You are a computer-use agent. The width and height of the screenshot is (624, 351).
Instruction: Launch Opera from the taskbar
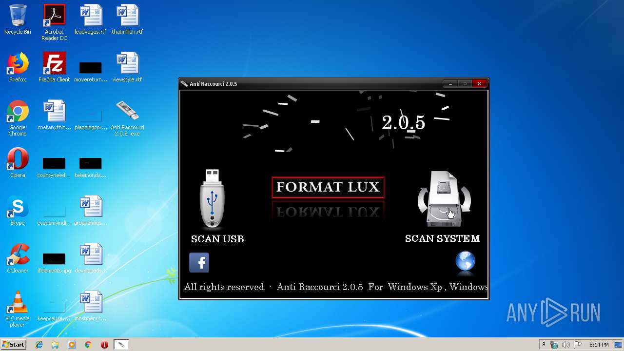pyautogui.click(x=104, y=345)
